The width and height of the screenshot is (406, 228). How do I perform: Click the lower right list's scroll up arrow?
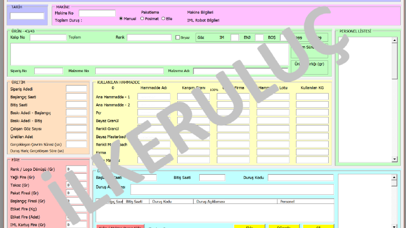pos(394,177)
